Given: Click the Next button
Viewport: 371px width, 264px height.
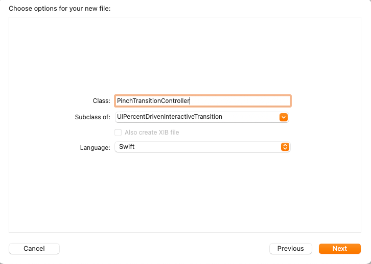Looking at the screenshot, I should 340,249.
